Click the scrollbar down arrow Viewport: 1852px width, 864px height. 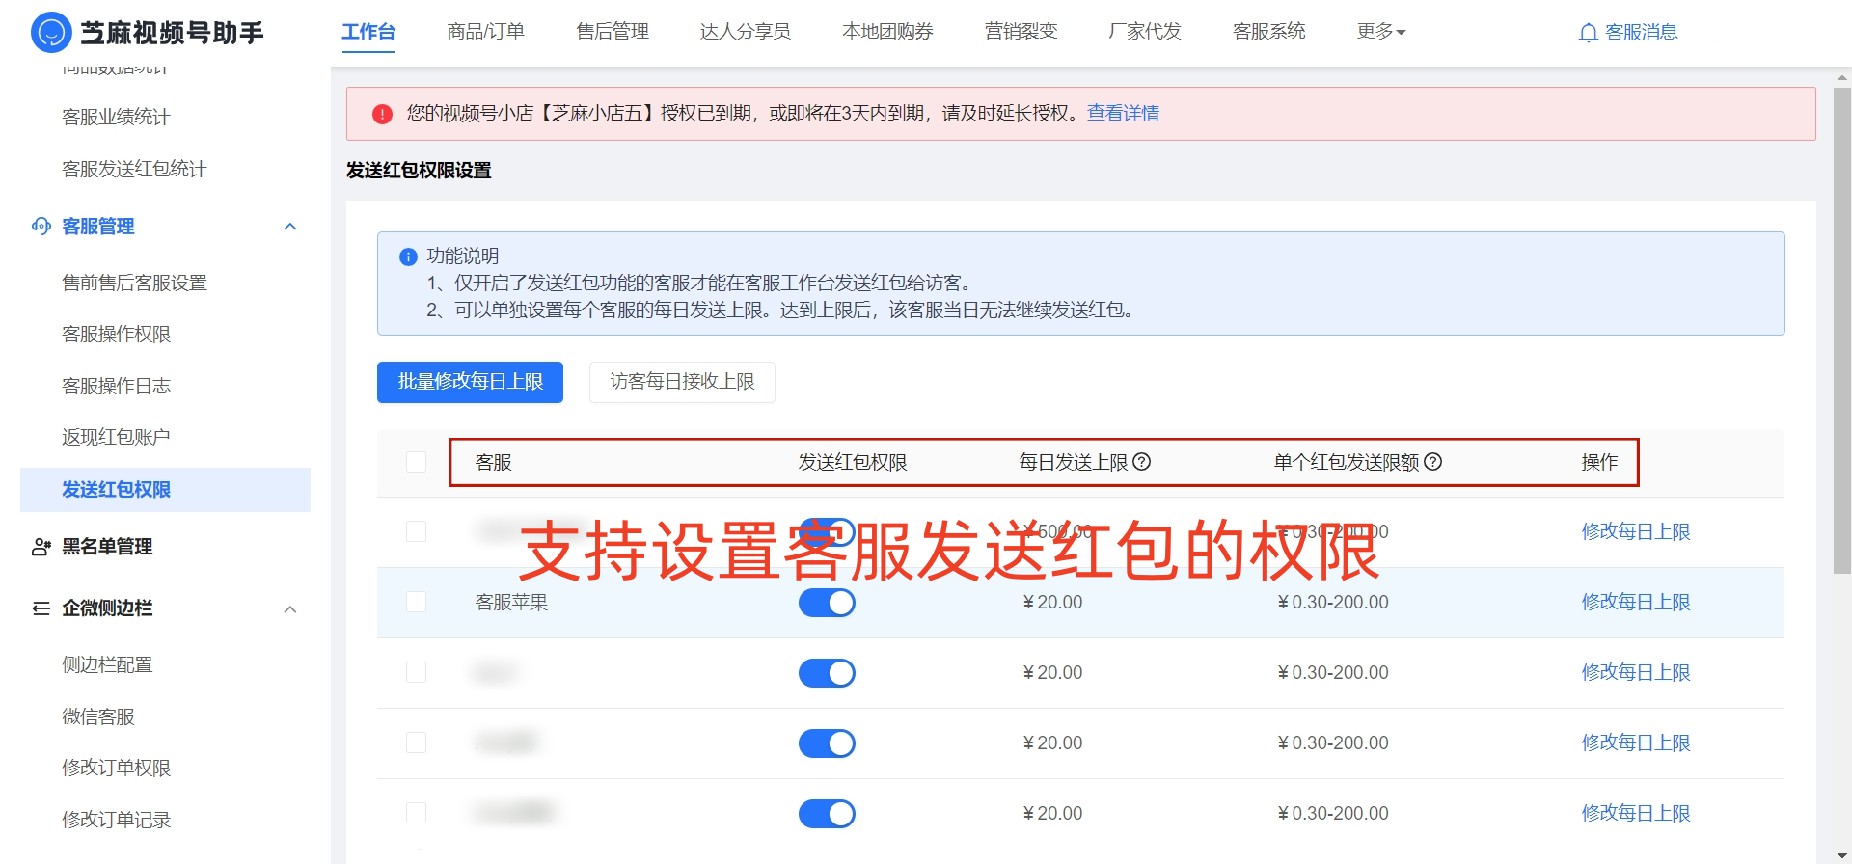tap(1841, 856)
